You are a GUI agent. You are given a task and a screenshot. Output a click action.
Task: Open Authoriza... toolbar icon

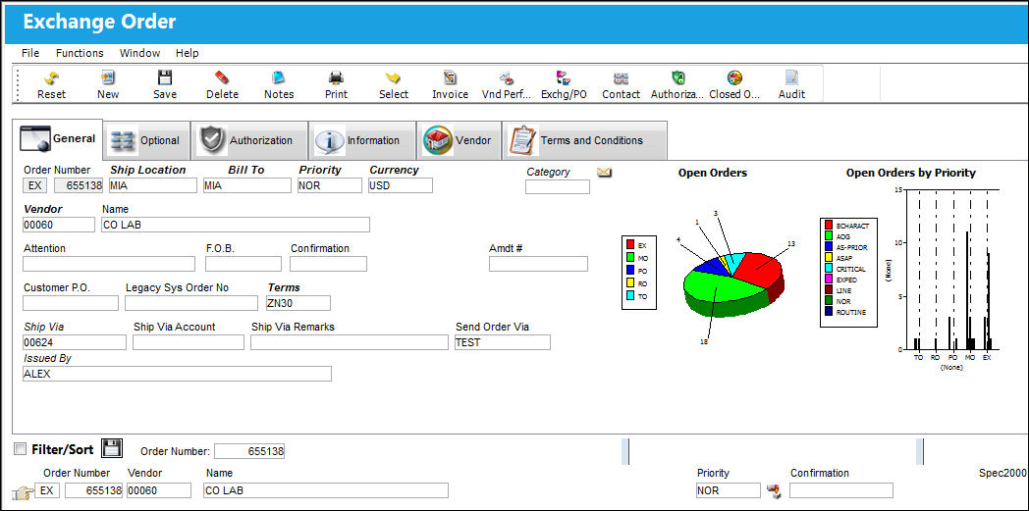pyautogui.click(x=677, y=78)
